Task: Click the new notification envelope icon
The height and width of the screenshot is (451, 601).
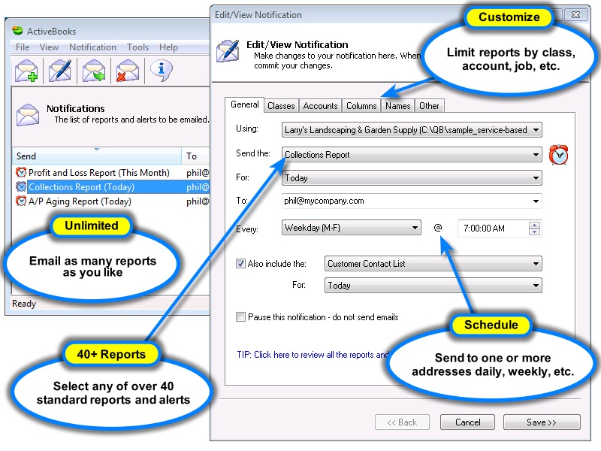Action: (x=26, y=71)
